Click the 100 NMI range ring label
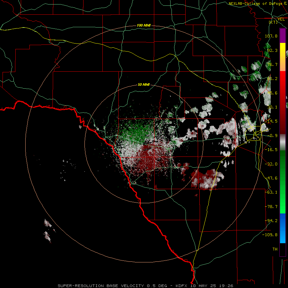Screen dimensions: 288x288 [x=144, y=25]
